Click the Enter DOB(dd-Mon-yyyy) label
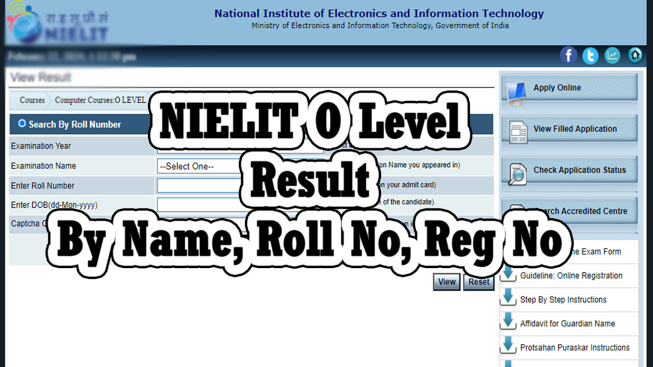Viewport: 653px width, 367px height. click(x=54, y=205)
